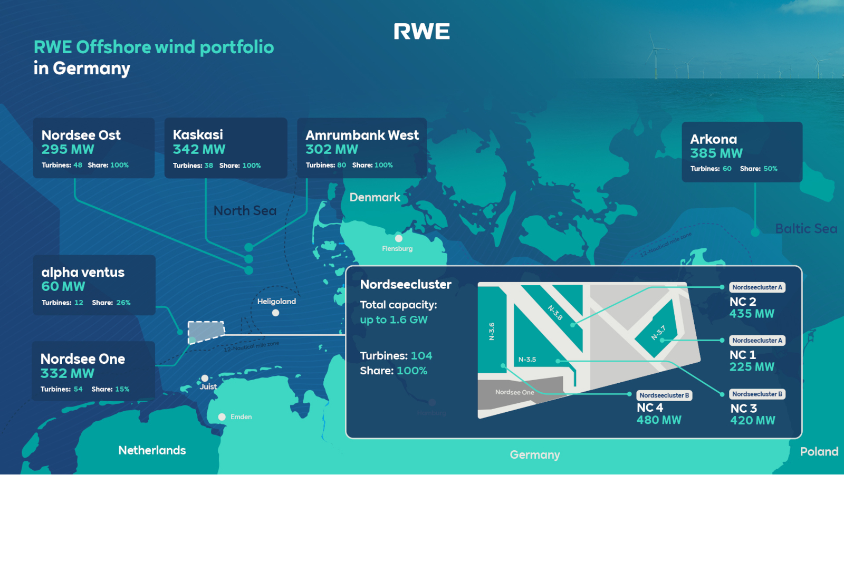Switch to the Baltic Sea region label
844x562 pixels.
pyautogui.click(x=806, y=228)
